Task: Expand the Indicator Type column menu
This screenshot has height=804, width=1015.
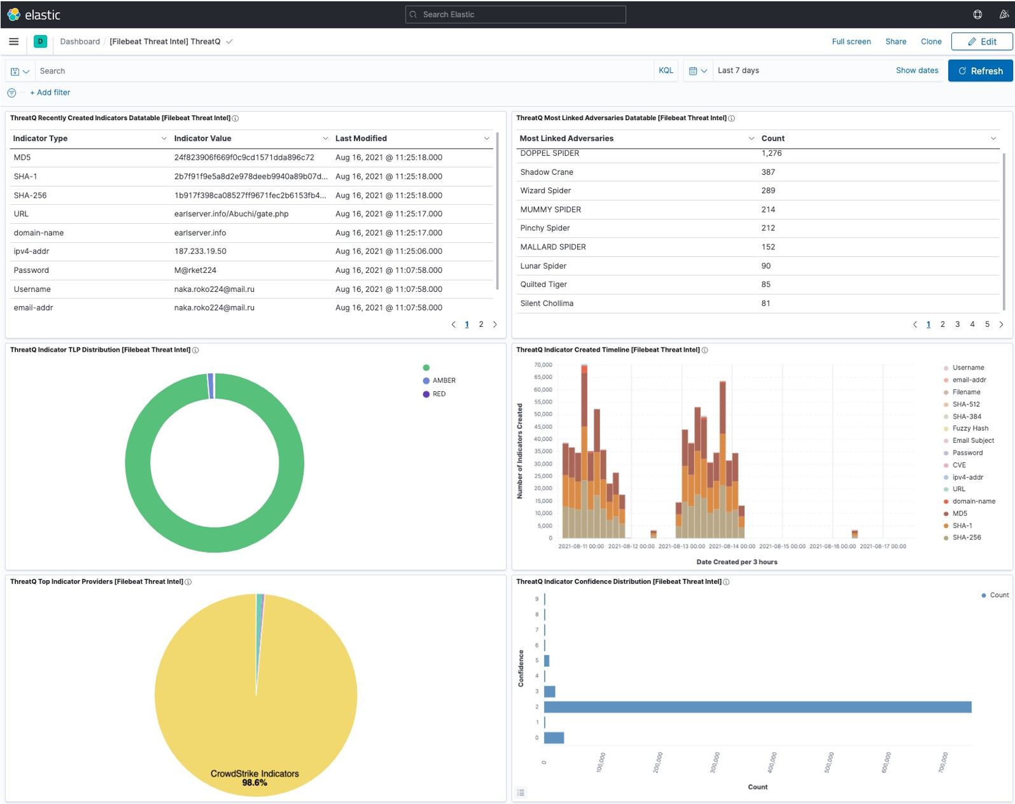Action: click(164, 139)
